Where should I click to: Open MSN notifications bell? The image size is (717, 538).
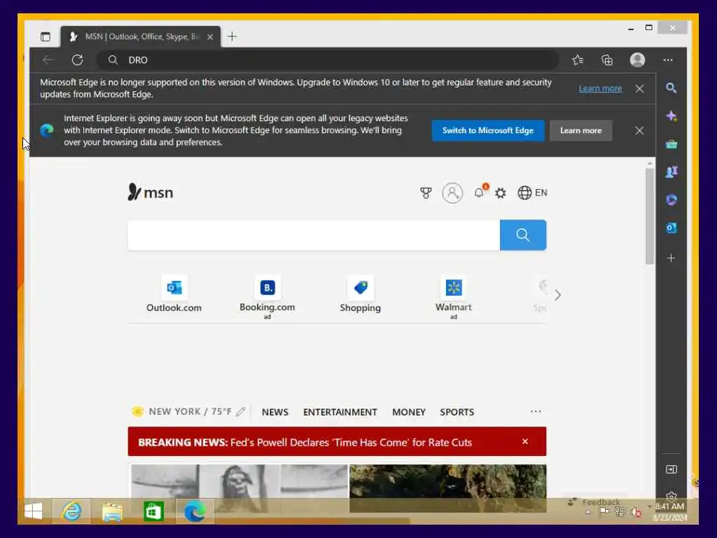(479, 193)
